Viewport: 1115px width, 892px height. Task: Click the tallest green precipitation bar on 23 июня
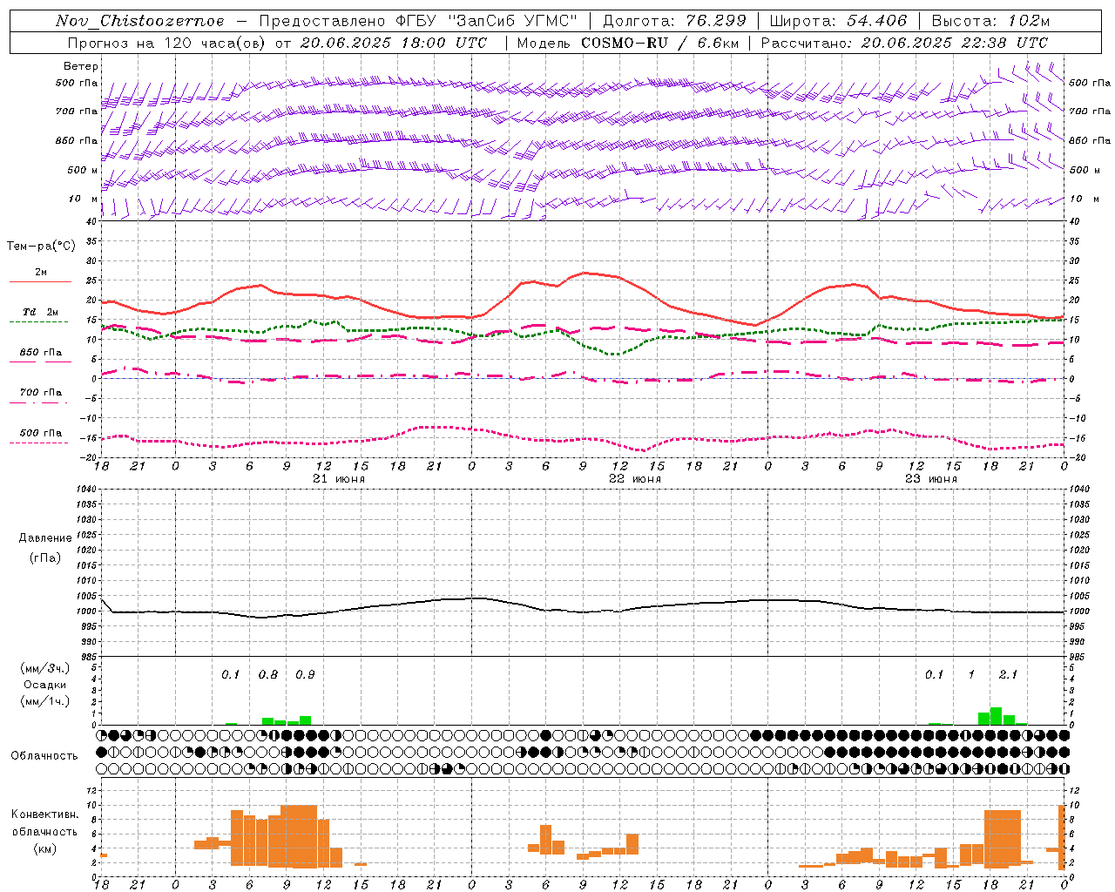tap(996, 716)
